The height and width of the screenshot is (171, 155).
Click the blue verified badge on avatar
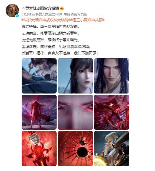click(x=17, y=16)
